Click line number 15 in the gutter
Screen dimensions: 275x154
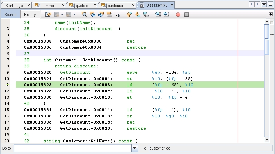click(x=7, y=110)
